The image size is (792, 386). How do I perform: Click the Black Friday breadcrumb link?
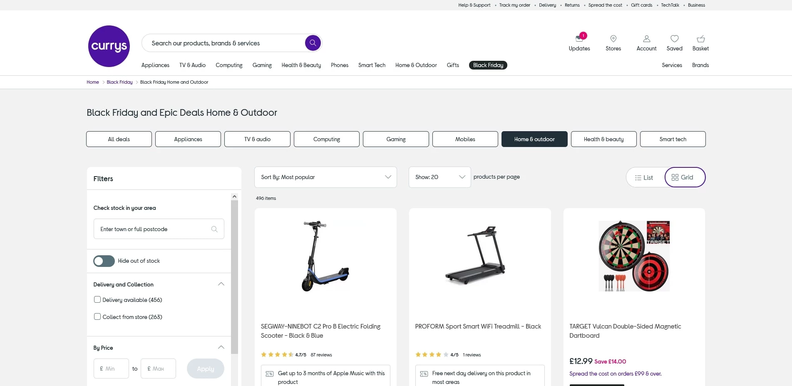point(119,82)
